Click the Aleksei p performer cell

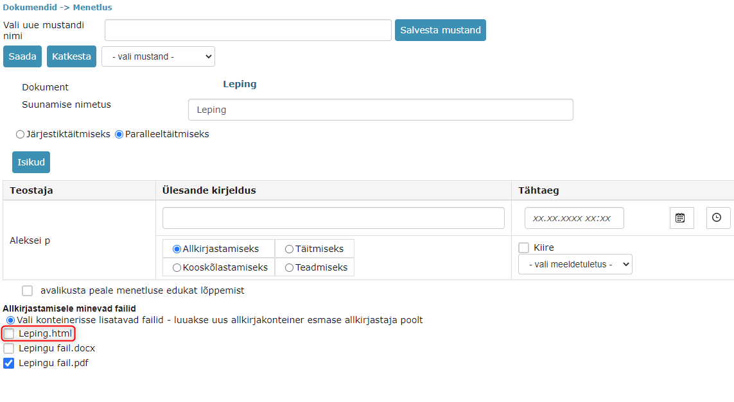pyautogui.click(x=80, y=240)
